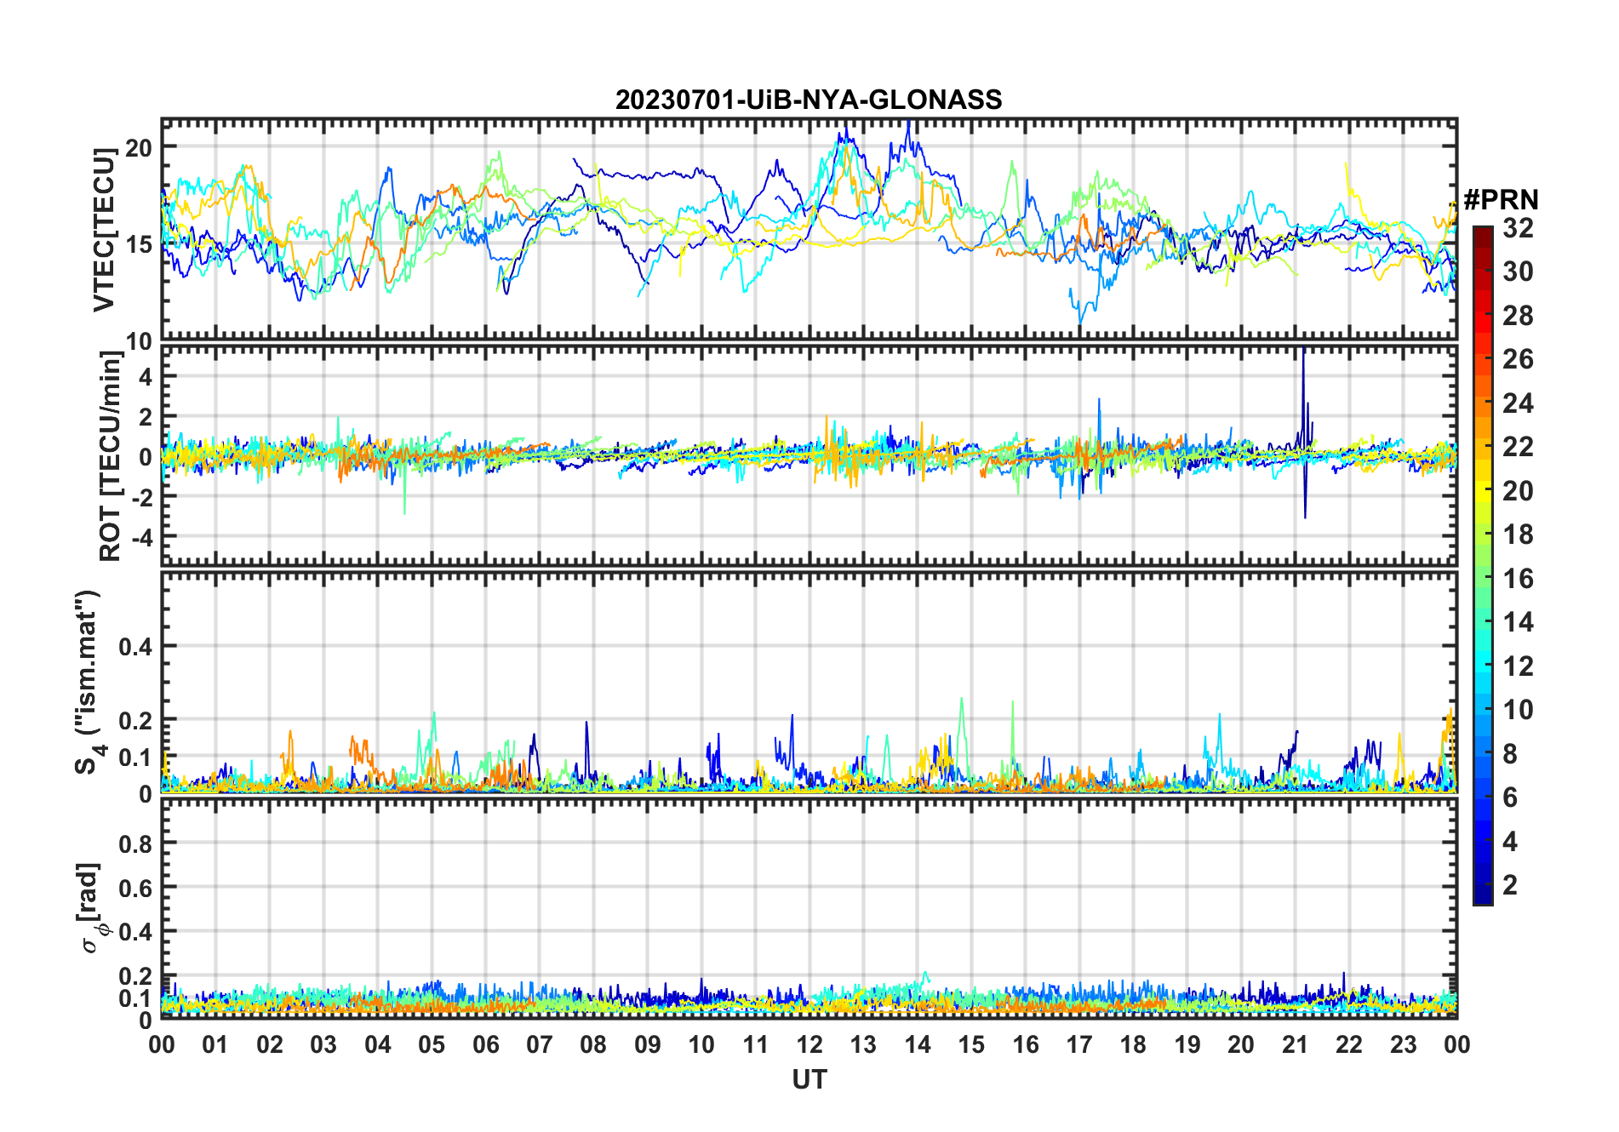Viewport: 1619px width, 1132px height.
Task: Click the PRN rainbow colorbar
Action: click(1483, 565)
